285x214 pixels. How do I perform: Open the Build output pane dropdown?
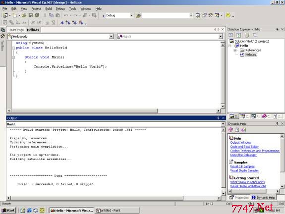pos(223,124)
